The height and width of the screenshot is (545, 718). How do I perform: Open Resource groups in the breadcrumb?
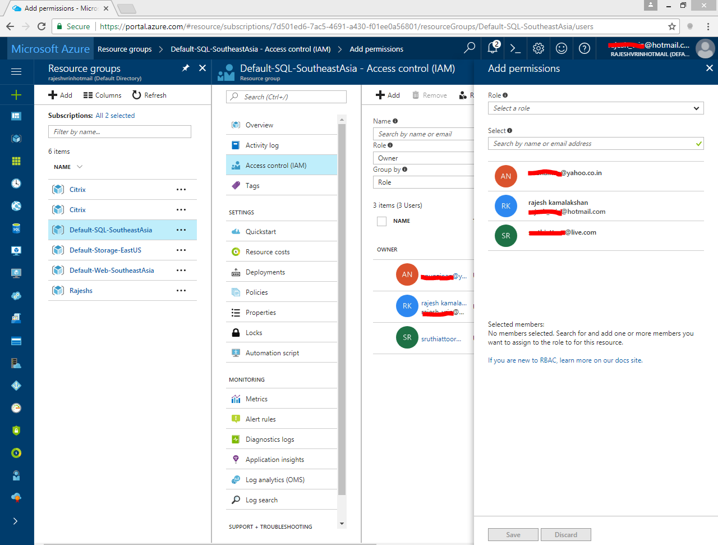125,49
